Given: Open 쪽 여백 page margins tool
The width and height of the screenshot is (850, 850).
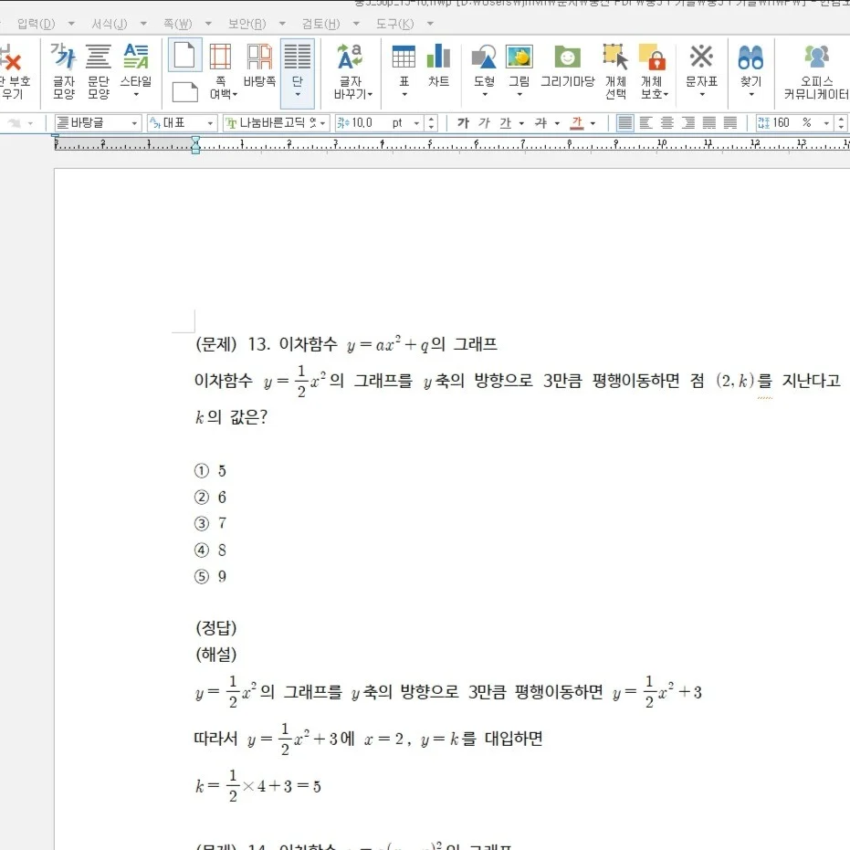Looking at the screenshot, I should [x=221, y=71].
